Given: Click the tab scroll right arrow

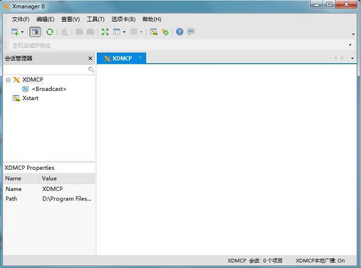Looking at the screenshot, I should pyautogui.click(x=342, y=58).
